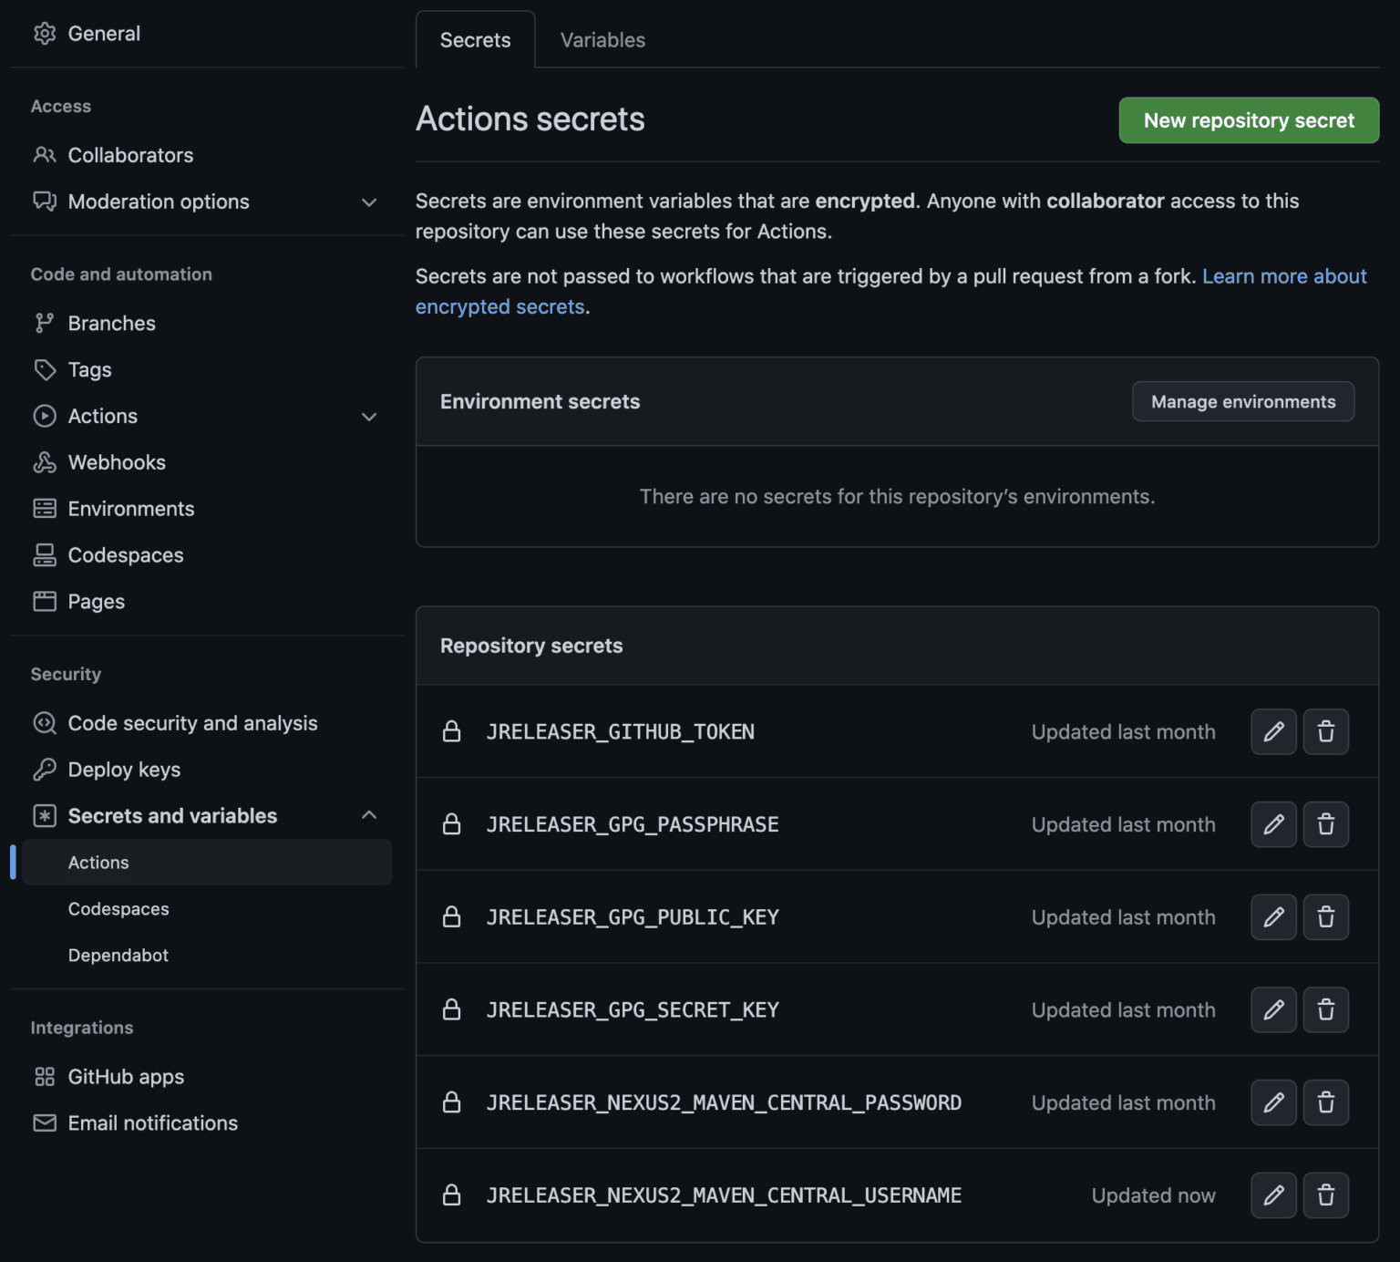Image resolution: width=1400 pixels, height=1262 pixels.
Task: Delete the JRELEASER_GPG_PASSPHRASE secret
Action: click(1326, 824)
